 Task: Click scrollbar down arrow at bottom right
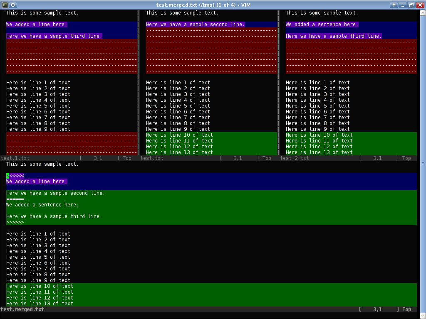tap(423, 316)
